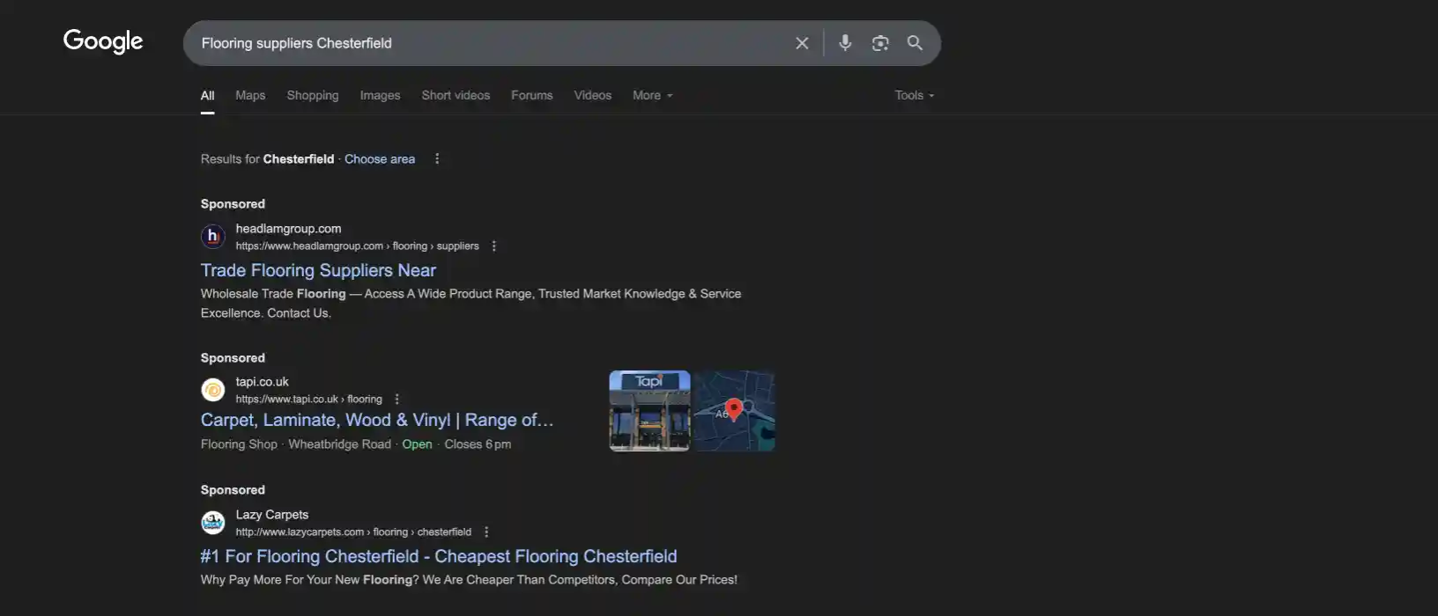The height and width of the screenshot is (616, 1438).
Task: Switch to the Maps tab
Action: (x=250, y=95)
